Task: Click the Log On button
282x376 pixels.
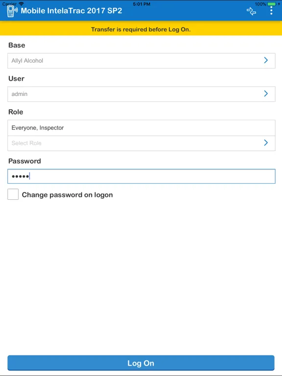Action: point(141,363)
